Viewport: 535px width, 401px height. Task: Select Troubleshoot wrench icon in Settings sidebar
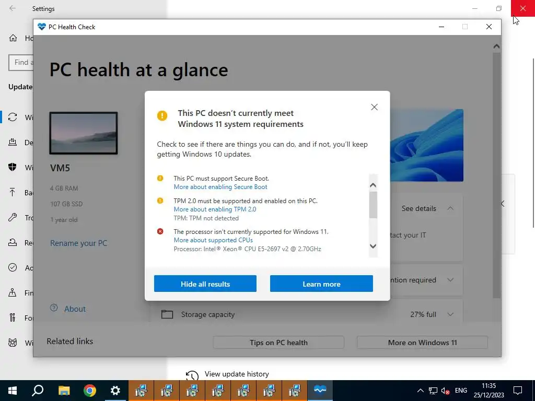click(x=13, y=217)
